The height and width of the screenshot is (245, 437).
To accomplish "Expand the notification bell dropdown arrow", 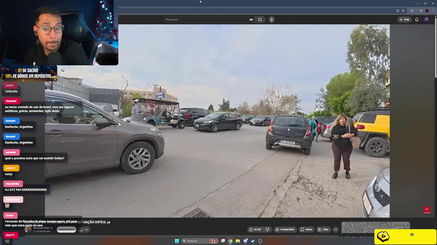I will (x=87, y=230).
